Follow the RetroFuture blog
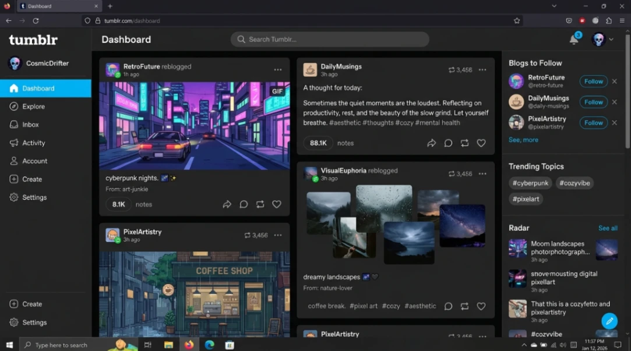Viewport: 631px width, 351px height. 593,81
